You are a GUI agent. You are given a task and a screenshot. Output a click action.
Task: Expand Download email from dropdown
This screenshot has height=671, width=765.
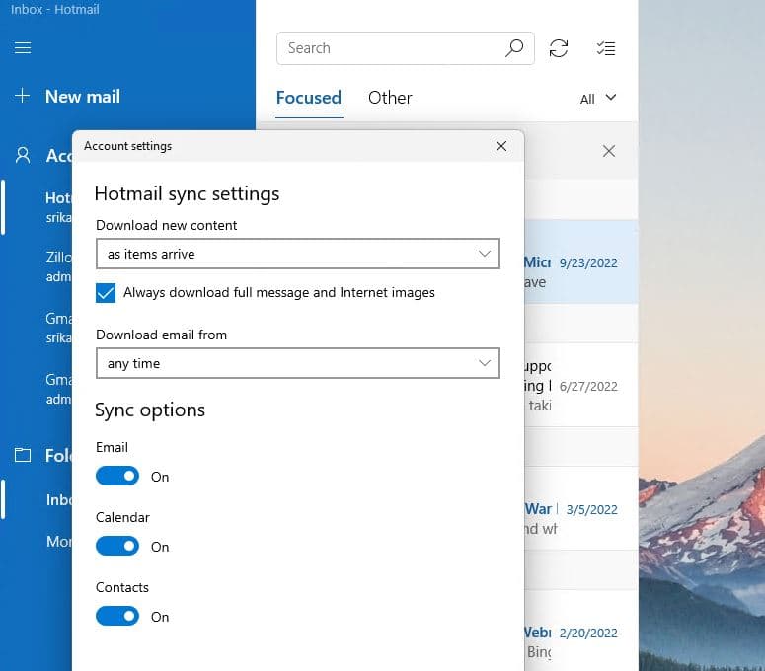298,363
